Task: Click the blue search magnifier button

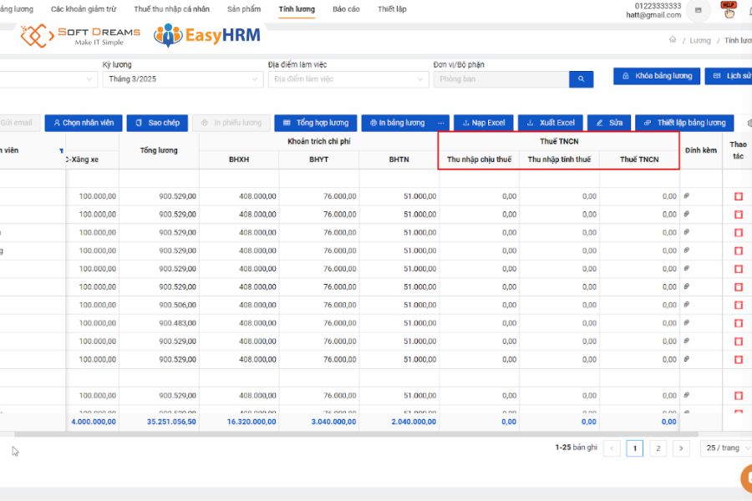Action: tap(581, 79)
